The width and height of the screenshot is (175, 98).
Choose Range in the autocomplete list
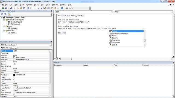tap(126, 31)
